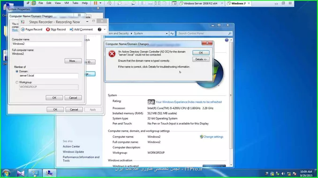Viewport: 318px width, 178px height.
Task: Click search magnifier icon in Control Panel
Action: point(230,33)
